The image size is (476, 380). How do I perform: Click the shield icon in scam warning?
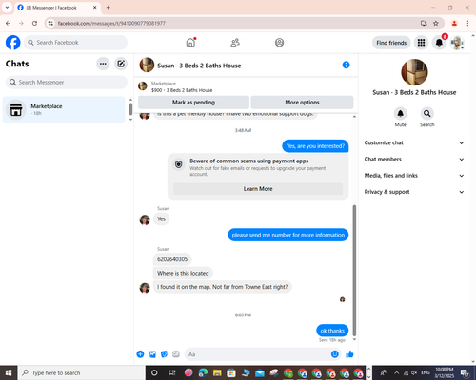coord(179,164)
